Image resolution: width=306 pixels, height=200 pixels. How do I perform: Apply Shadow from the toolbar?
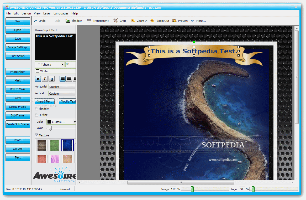pos(73,21)
